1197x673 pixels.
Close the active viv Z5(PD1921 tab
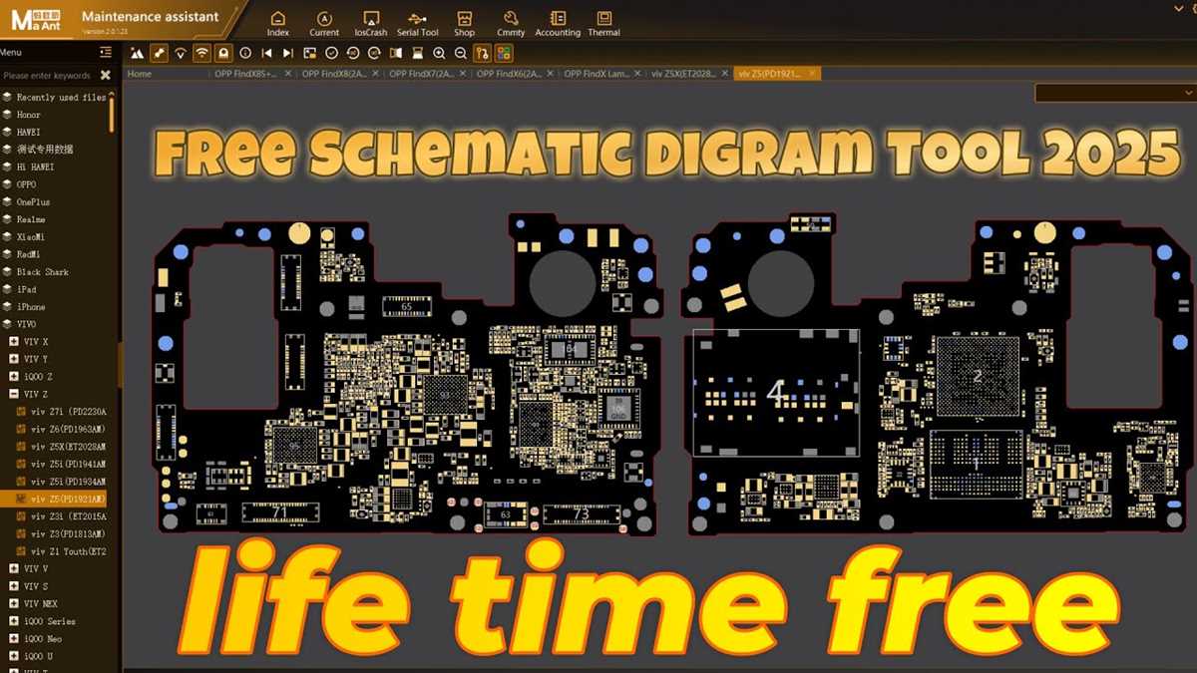click(x=813, y=74)
